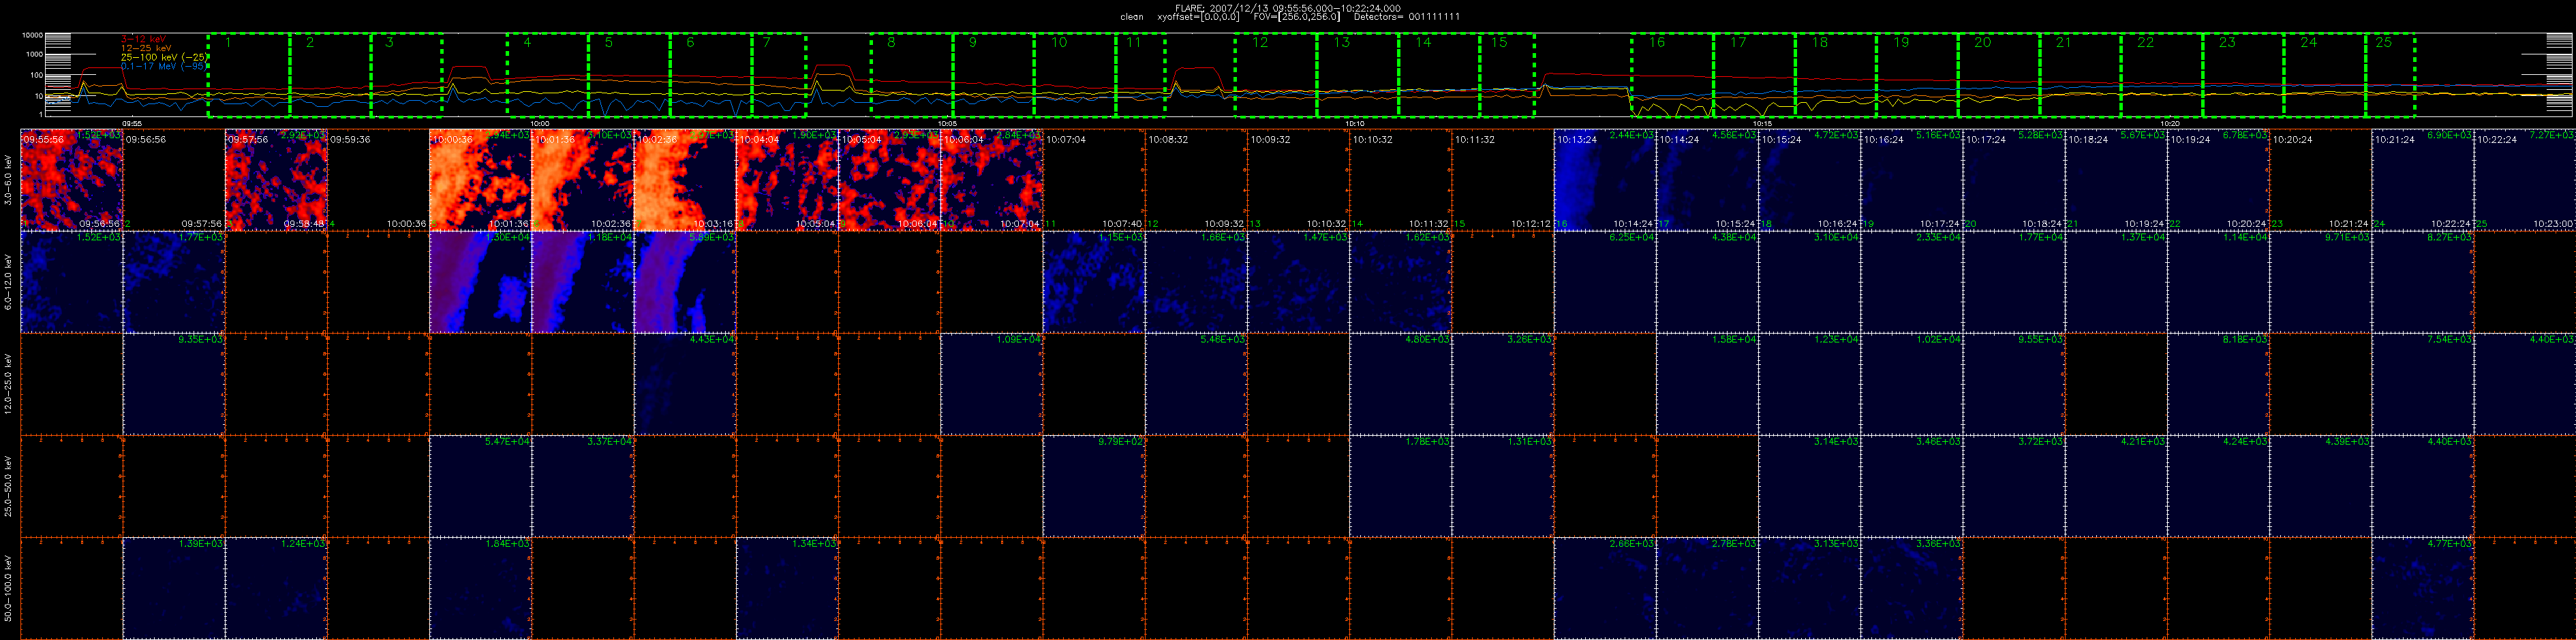View 6-12 keV image labeled 1.77E+03
The height and width of the screenshot is (640, 2576).
coord(174,283)
